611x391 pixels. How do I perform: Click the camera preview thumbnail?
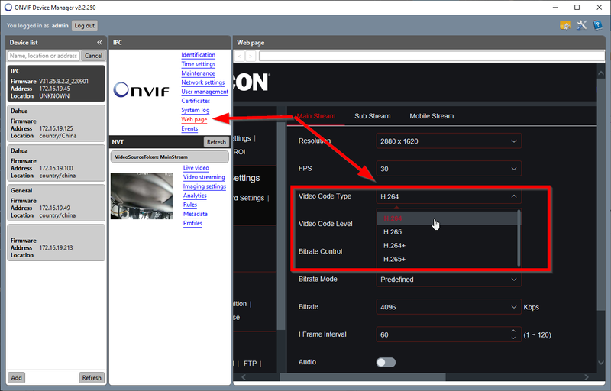click(x=141, y=196)
